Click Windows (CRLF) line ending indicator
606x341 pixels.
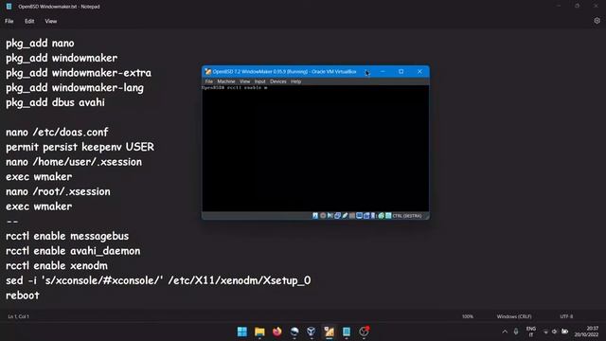tap(514, 316)
